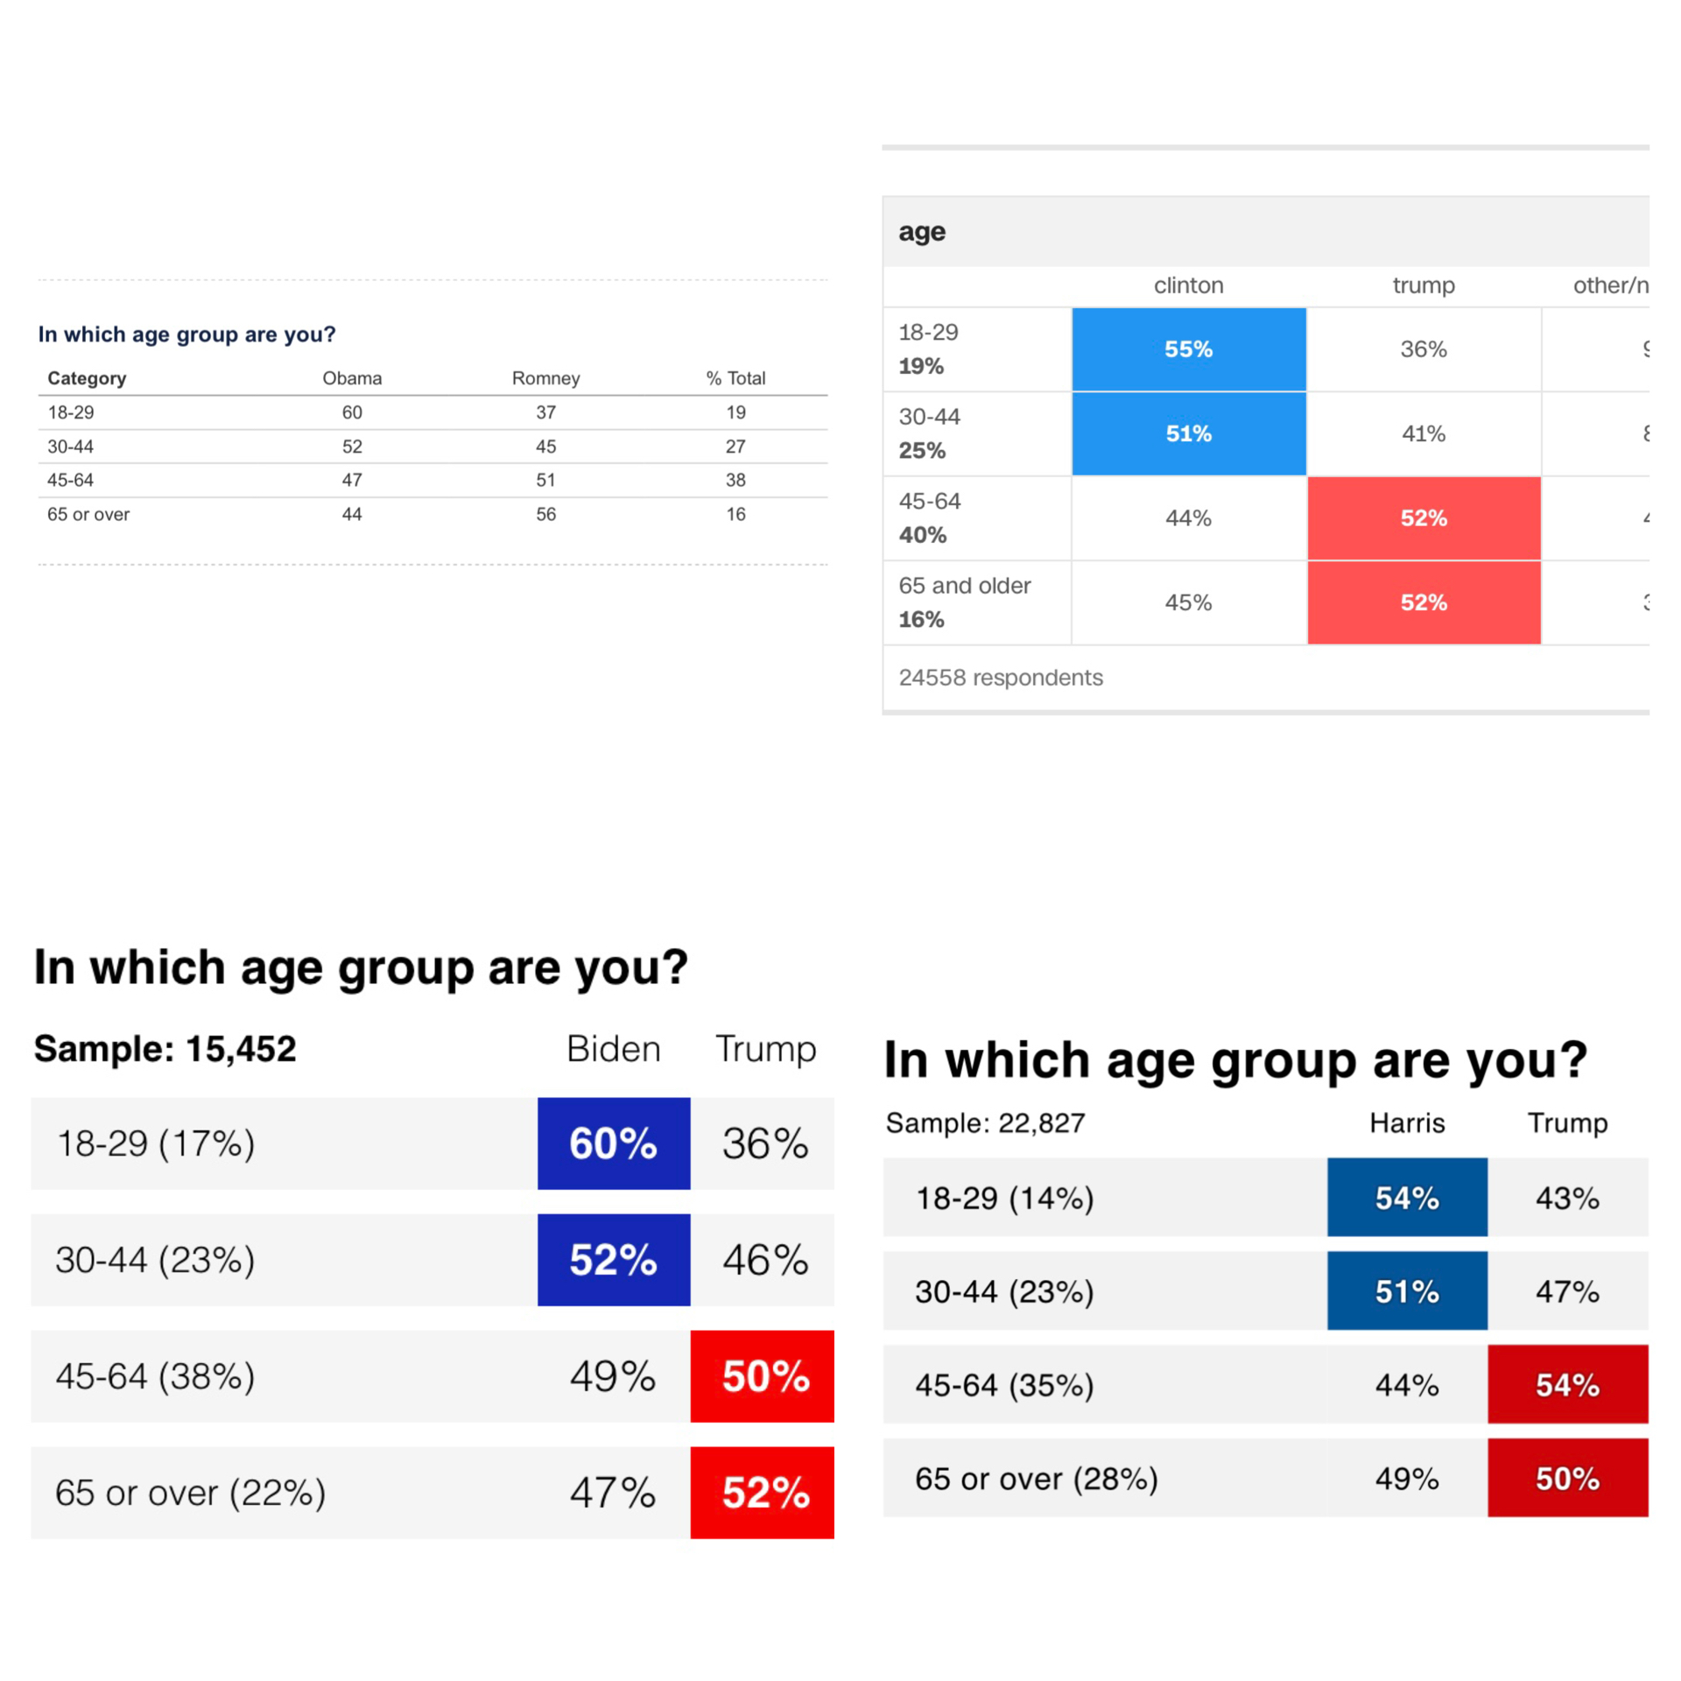Select the red 52% Trump cell beside 45-64 40%
Image resolution: width=1681 pixels, height=1681 pixels.
pos(1423,517)
